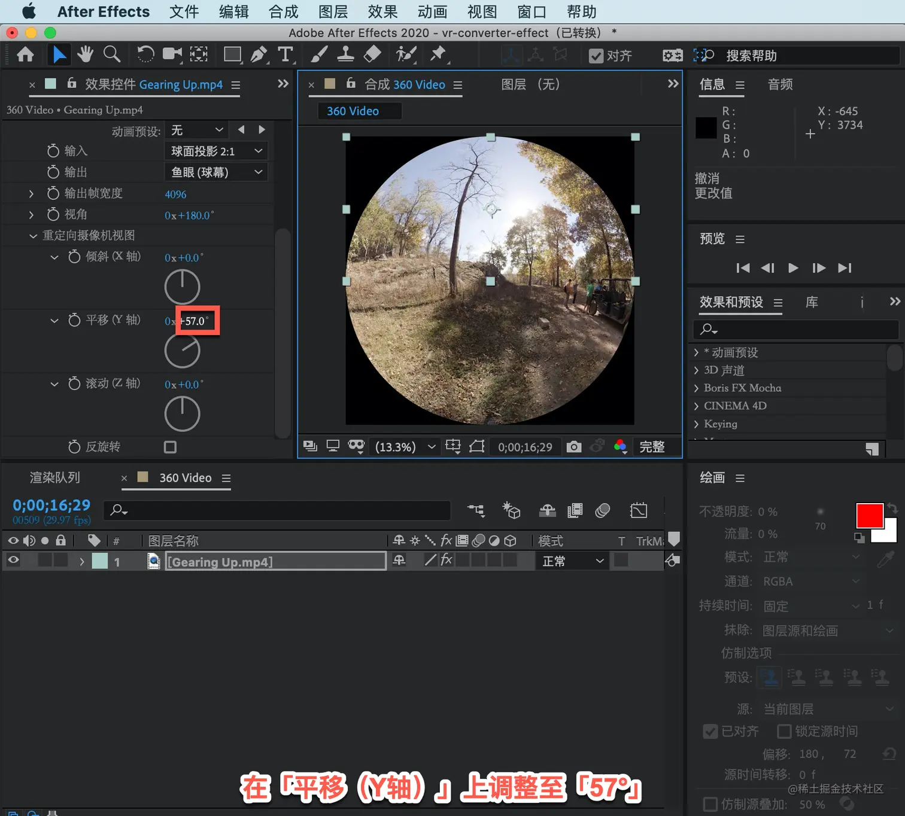Open the 动画预设 无 dropdown
Screen dimensions: 905x816
tap(197, 130)
